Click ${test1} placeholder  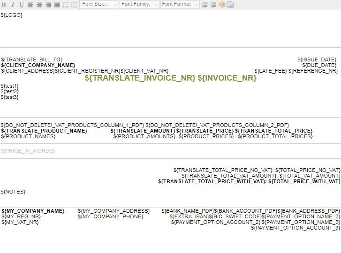(x=10, y=86)
